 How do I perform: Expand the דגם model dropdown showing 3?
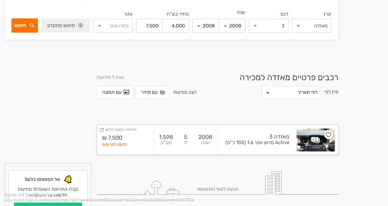269,25
